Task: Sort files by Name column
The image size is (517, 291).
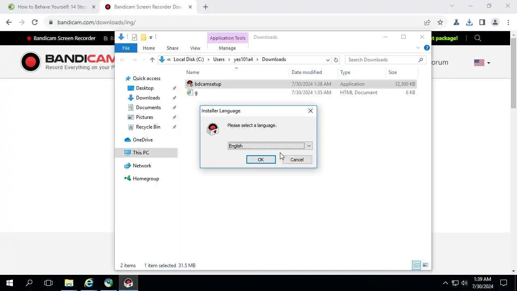Action: 237,72
